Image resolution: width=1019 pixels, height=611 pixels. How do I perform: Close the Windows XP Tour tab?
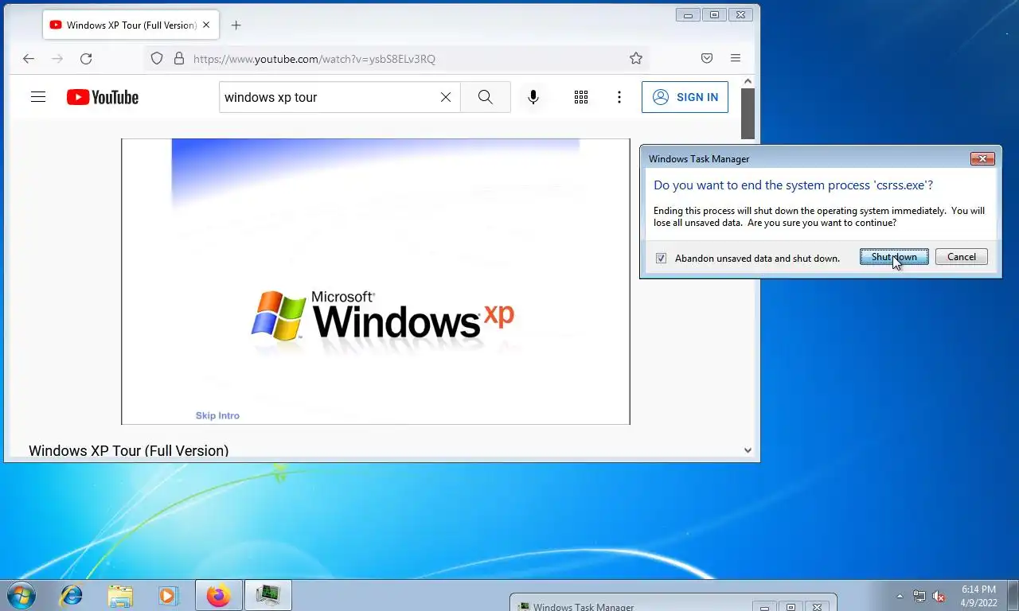coord(206,25)
